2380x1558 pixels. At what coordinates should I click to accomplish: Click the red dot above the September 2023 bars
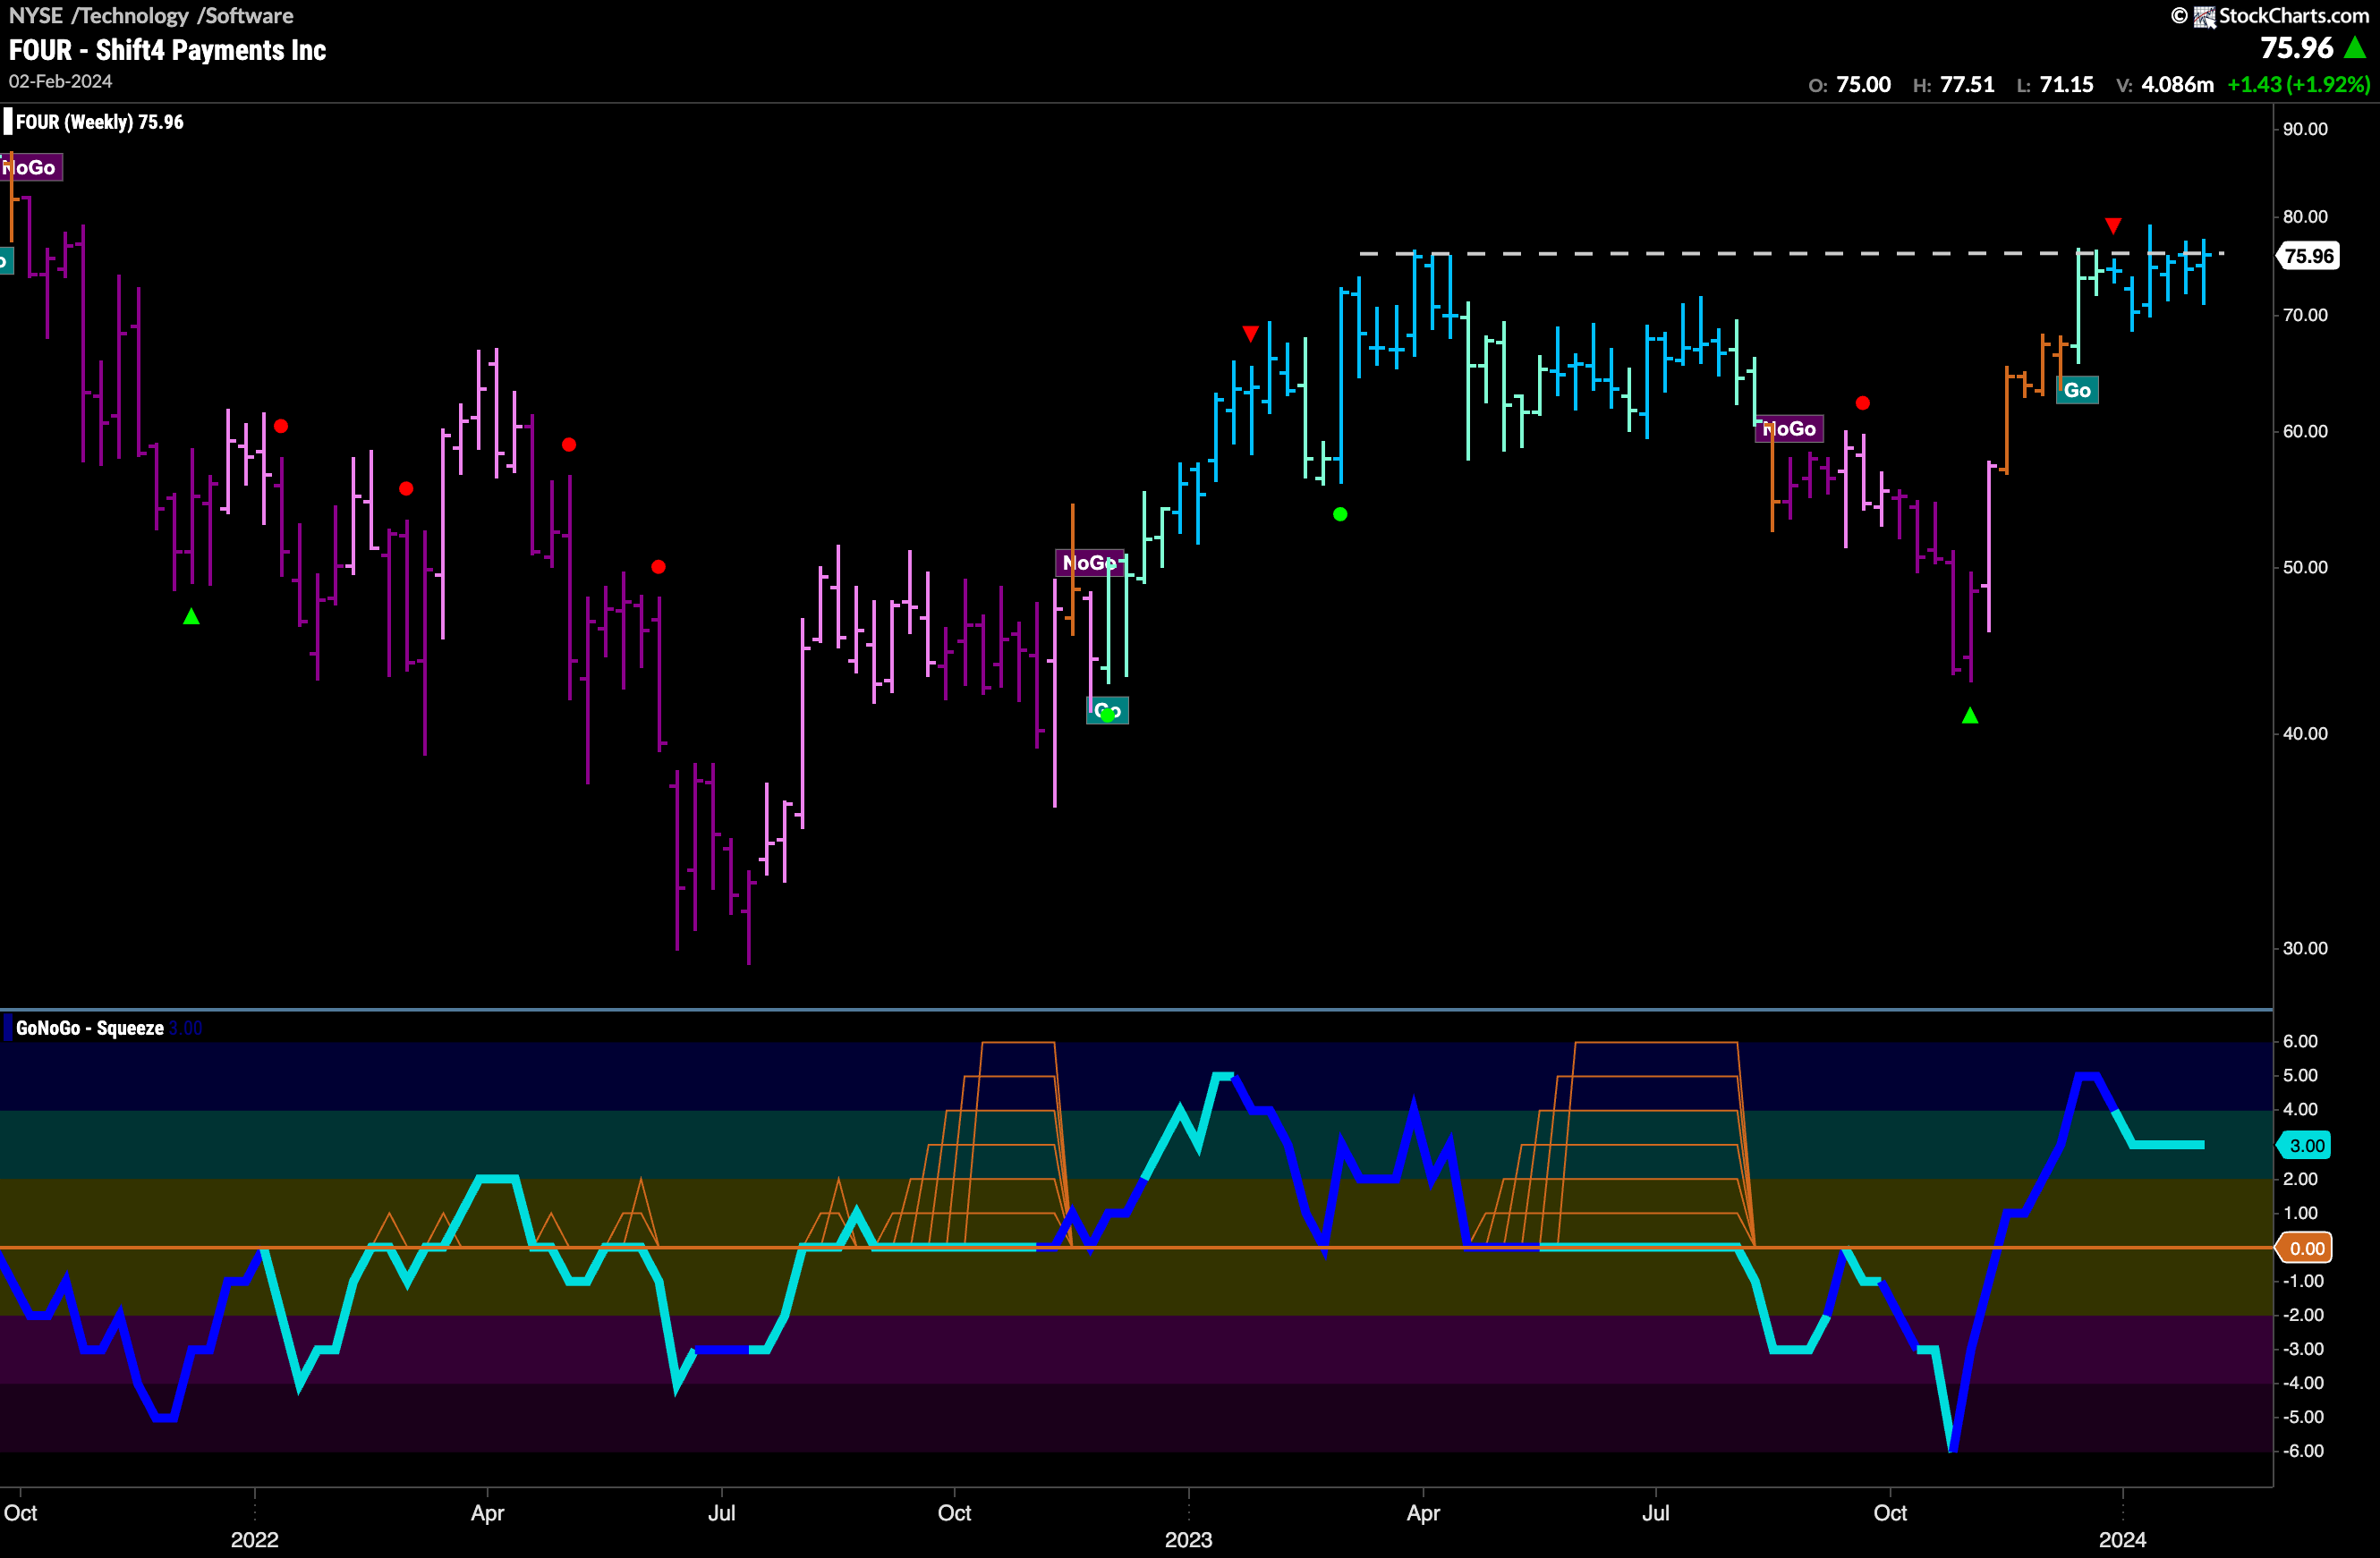coord(1862,402)
